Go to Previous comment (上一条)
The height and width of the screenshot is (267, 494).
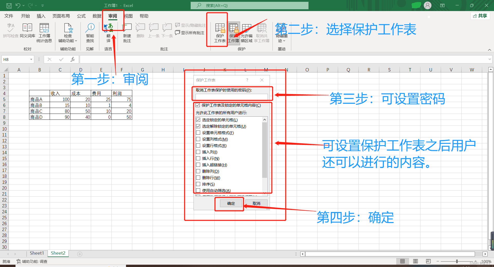coord(154,30)
